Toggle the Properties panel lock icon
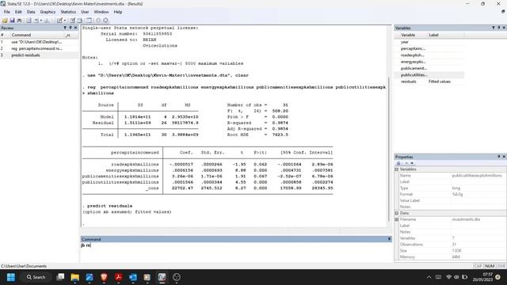This screenshot has height=285, width=507. (398, 163)
